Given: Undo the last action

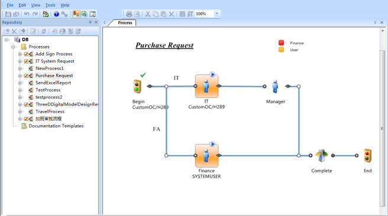Looking at the screenshot, I should point(27,14).
